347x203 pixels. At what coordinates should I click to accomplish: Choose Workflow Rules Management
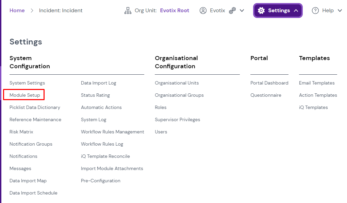coord(112,132)
